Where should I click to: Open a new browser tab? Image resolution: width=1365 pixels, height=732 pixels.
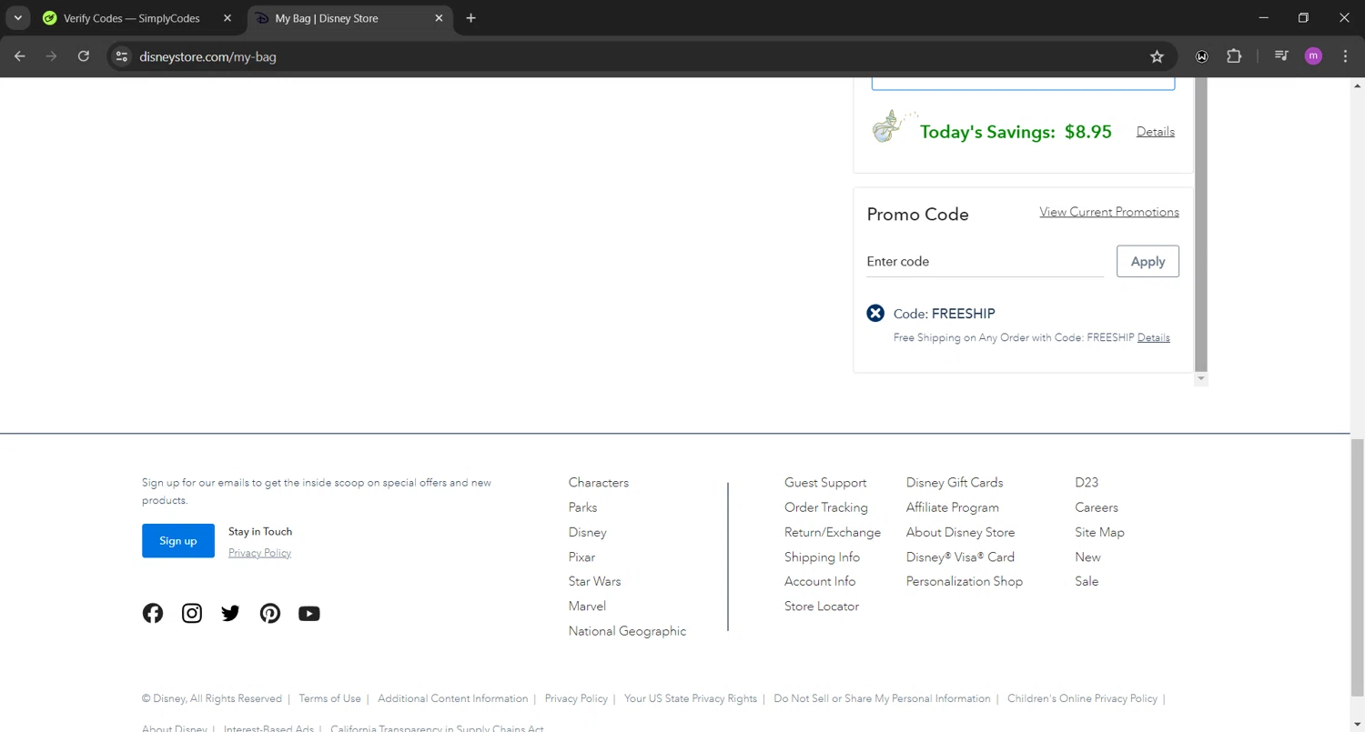(470, 18)
